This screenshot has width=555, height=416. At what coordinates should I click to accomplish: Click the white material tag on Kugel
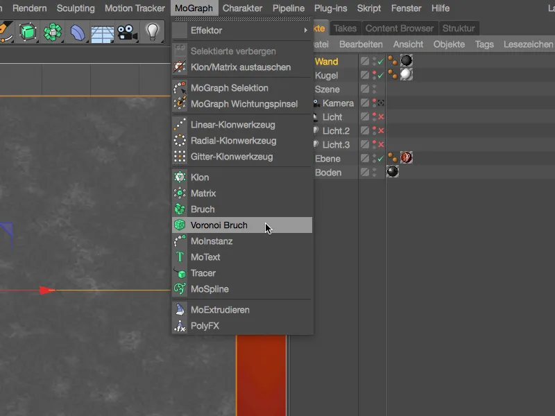[x=407, y=74]
